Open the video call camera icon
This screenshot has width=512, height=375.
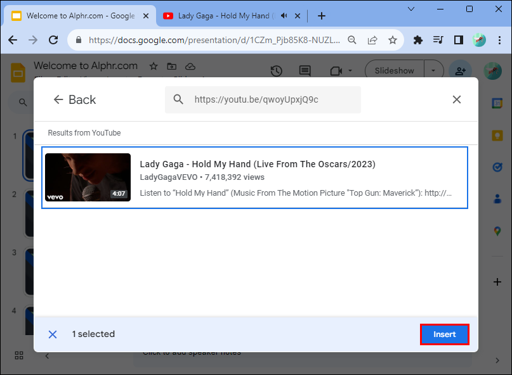(x=336, y=71)
